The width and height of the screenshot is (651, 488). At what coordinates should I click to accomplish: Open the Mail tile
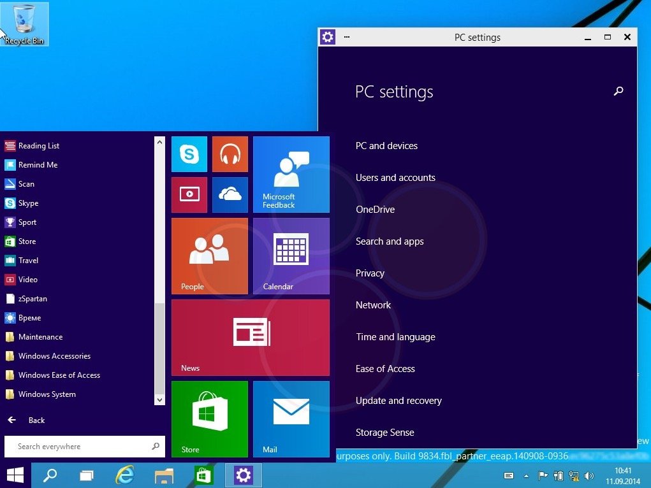[291, 419]
